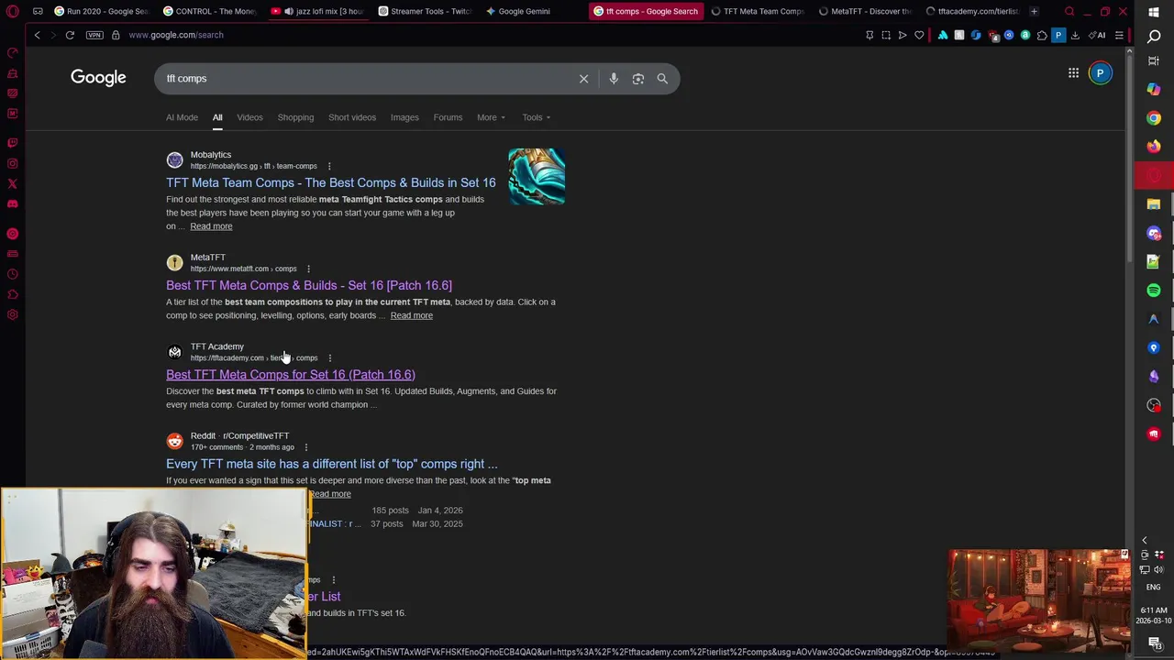Viewport: 1174px width, 660px height.
Task: Open the GX Control speedometer icon in sidebar
Action: tap(12, 53)
